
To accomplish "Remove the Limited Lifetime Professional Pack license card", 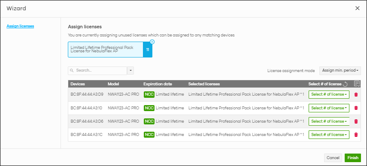I will tap(152, 42).
